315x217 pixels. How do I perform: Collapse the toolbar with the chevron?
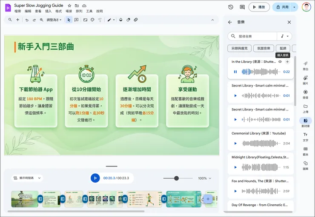(x=212, y=20)
